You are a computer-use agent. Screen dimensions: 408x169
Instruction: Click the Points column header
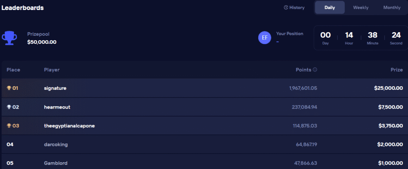coord(303,70)
